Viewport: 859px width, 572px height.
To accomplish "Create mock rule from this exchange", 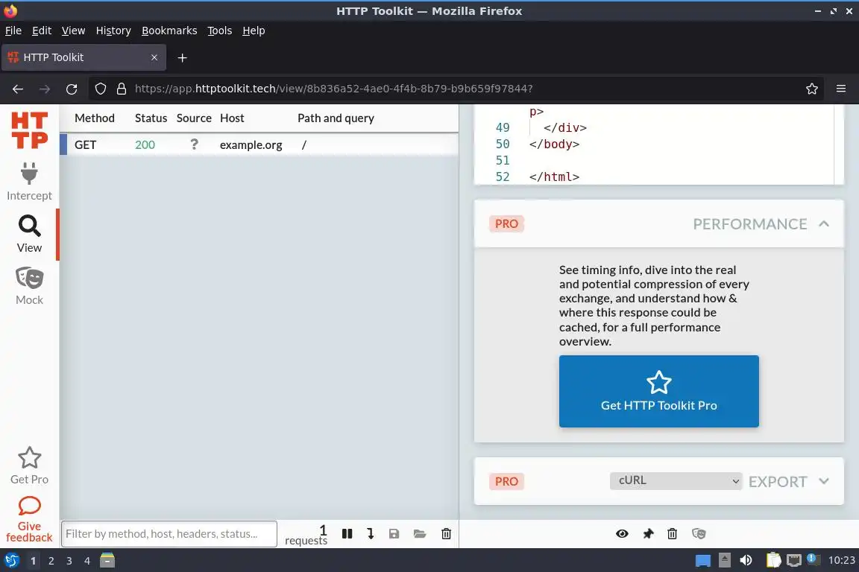I will (699, 534).
